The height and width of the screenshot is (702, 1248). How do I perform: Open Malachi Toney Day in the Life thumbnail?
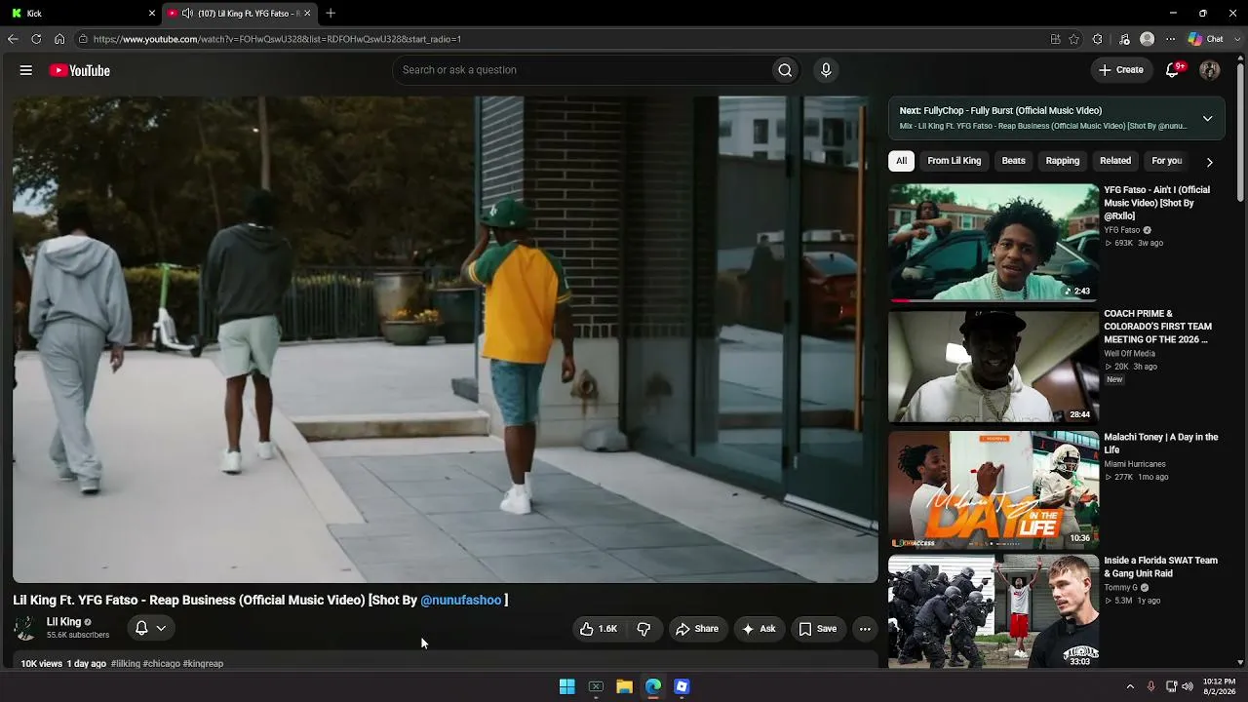(994, 489)
